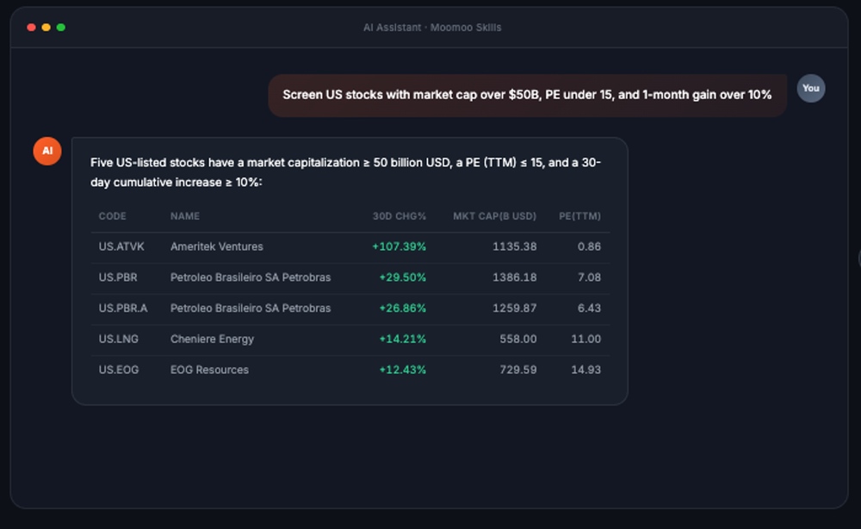This screenshot has width=861, height=529.
Task: Click market cap value 1386.18
Action: [515, 277]
